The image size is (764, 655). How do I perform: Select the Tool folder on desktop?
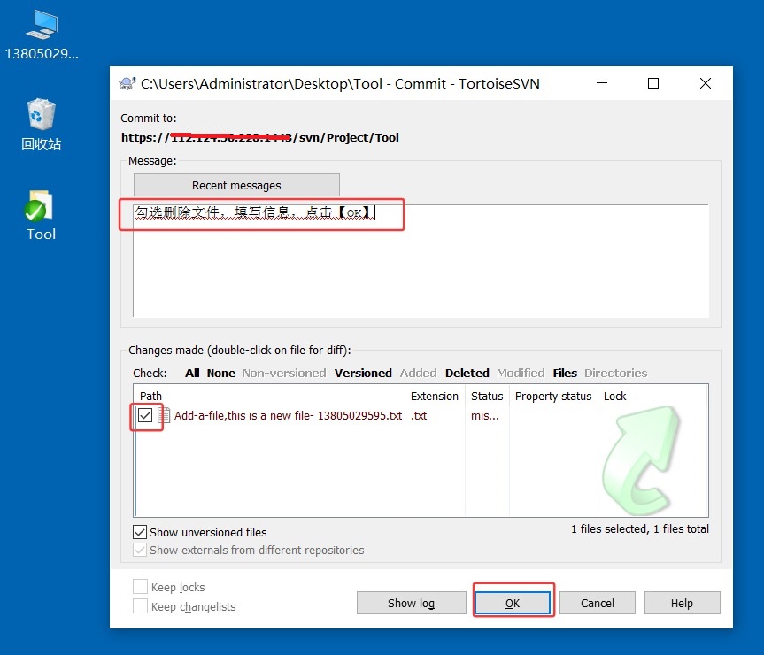click(41, 215)
